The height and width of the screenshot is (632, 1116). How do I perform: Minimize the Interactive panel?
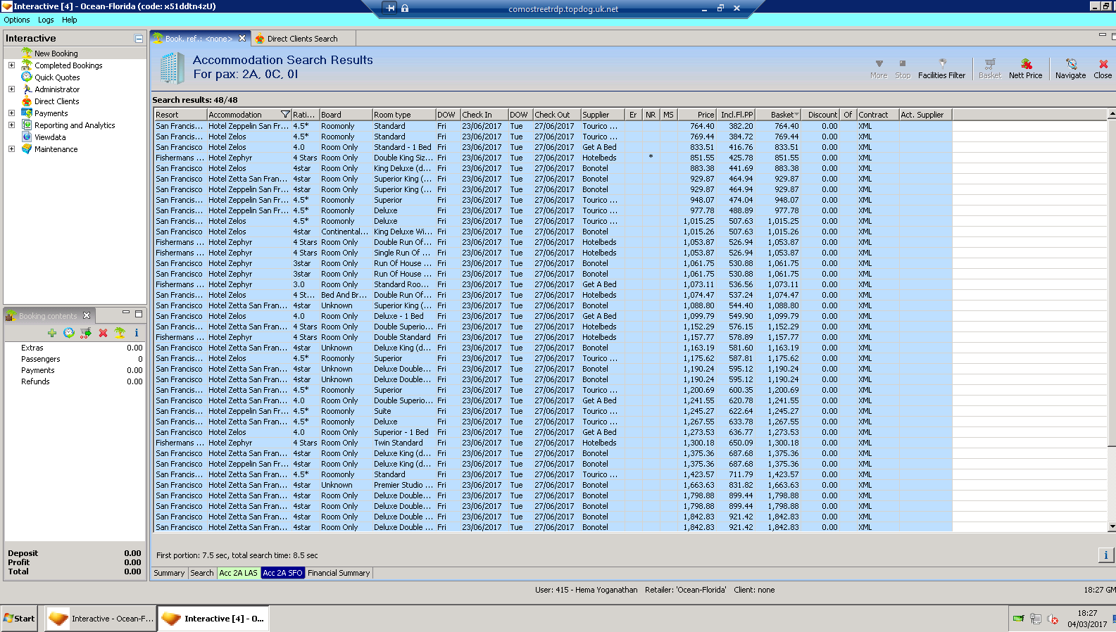click(x=139, y=39)
